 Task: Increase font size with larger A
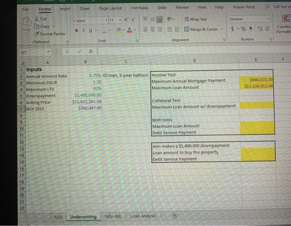126,20
